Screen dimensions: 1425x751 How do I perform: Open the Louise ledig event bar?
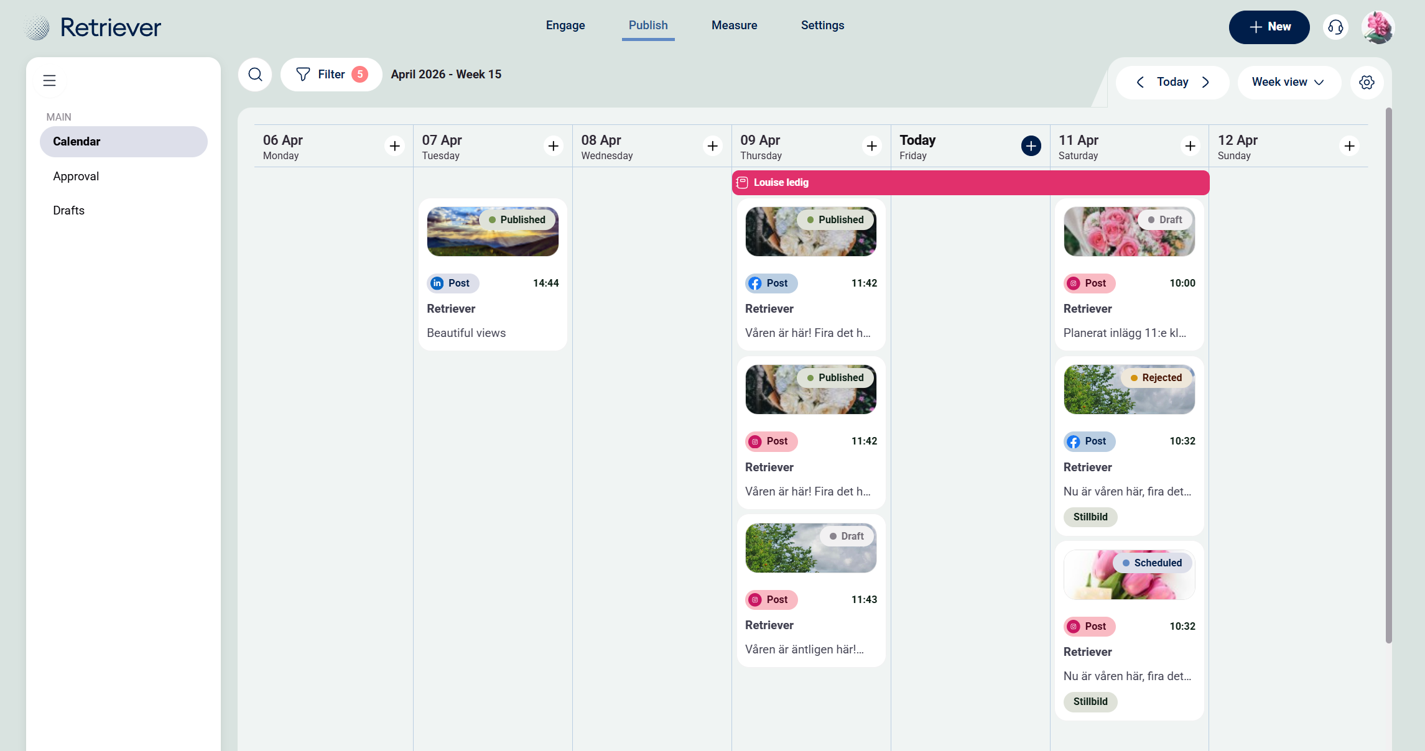(970, 183)
